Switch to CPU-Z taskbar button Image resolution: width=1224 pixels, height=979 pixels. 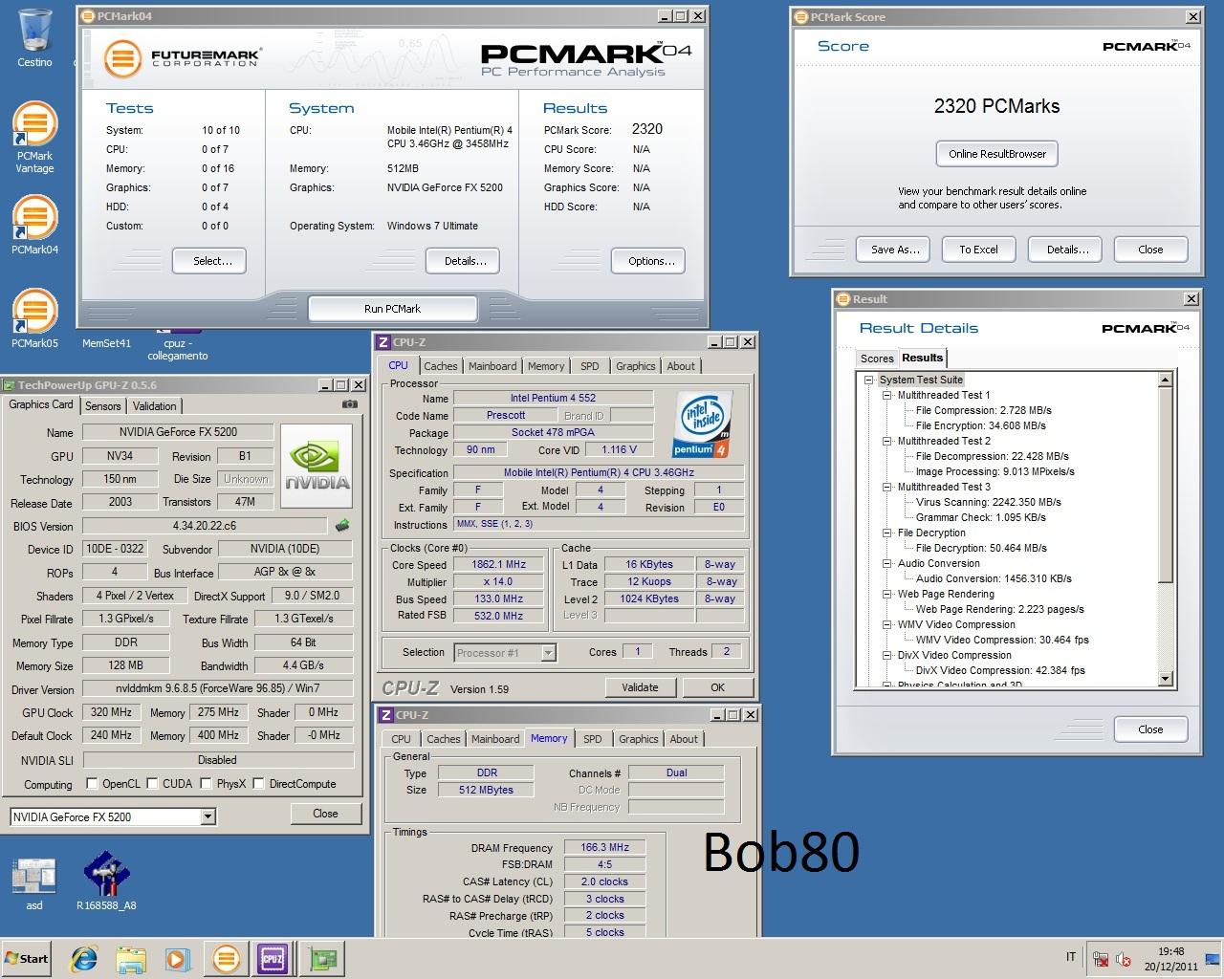273,958
